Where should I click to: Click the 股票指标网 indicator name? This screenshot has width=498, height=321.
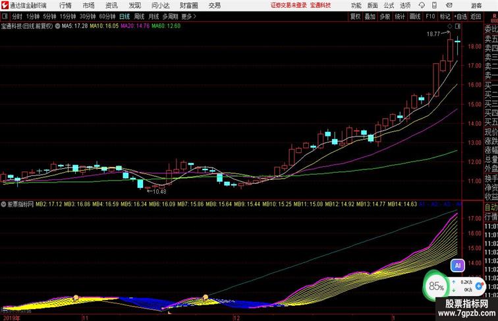point(20,204)
